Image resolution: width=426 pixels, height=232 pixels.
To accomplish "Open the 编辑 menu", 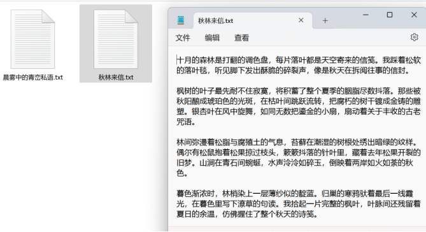I will [x=212, y=38].
